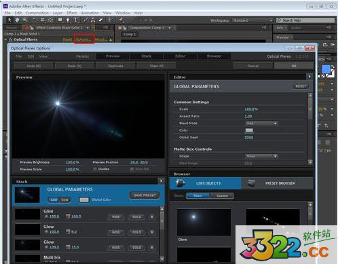
Task: Open the Stack panel options arrow
Action: [161, 181]
